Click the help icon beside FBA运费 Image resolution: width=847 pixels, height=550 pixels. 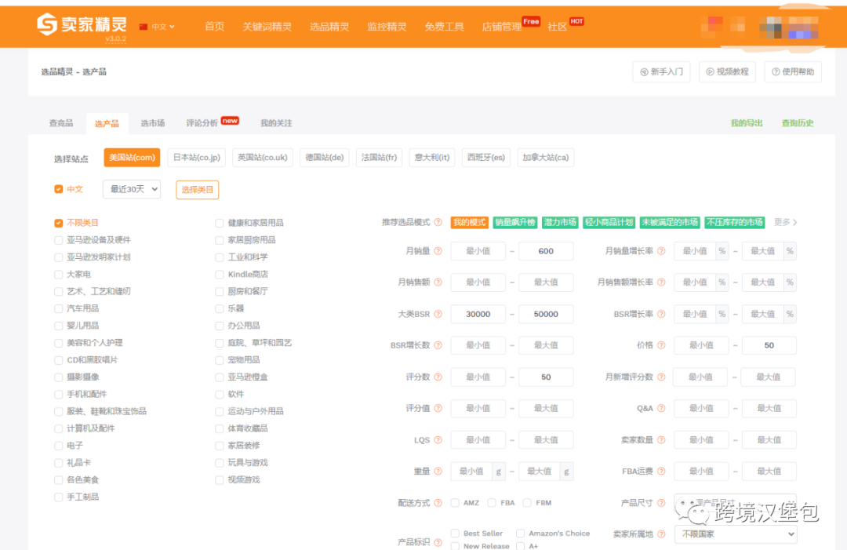661,471
